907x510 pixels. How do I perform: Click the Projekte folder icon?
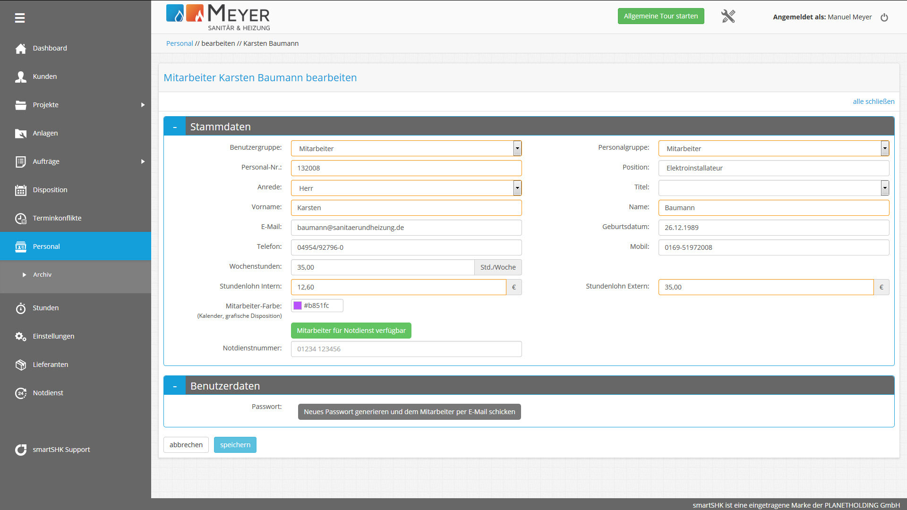pyautogui.click(x=20, y=105)
